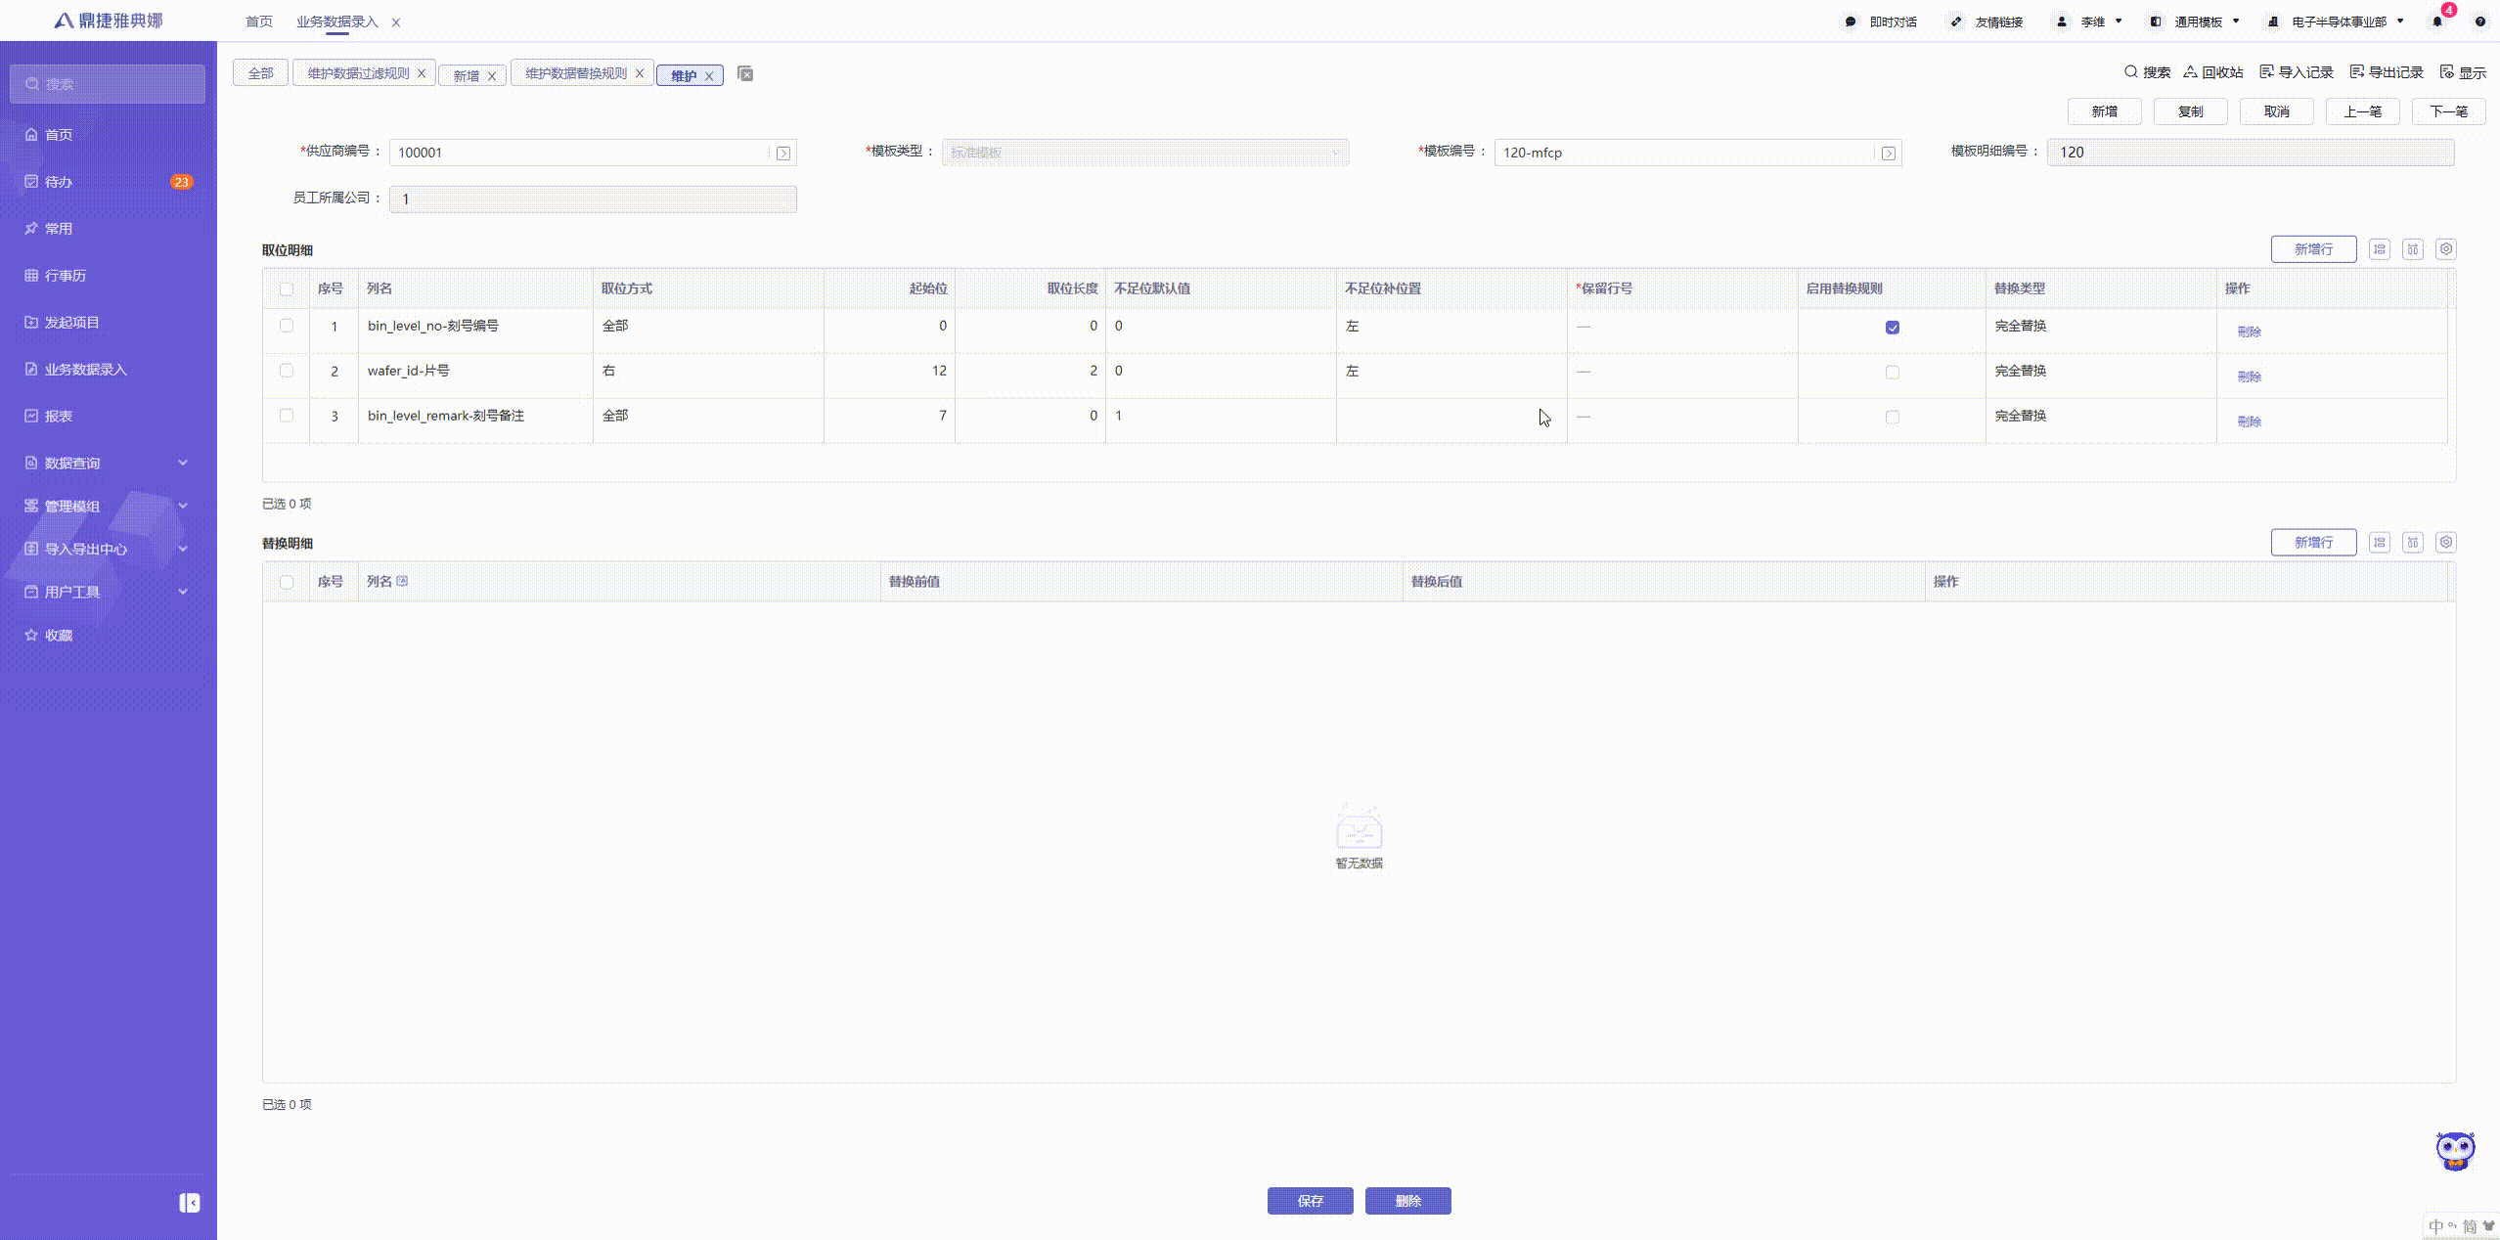This screenshot has width=2500, height=1240.
Task: Open the 电子半导体事业部 department dropdown
Action: [x=2338, y=22]
